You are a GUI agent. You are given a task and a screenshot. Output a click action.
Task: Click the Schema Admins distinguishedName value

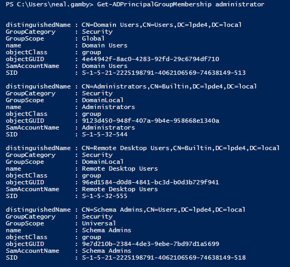point(163,210)
